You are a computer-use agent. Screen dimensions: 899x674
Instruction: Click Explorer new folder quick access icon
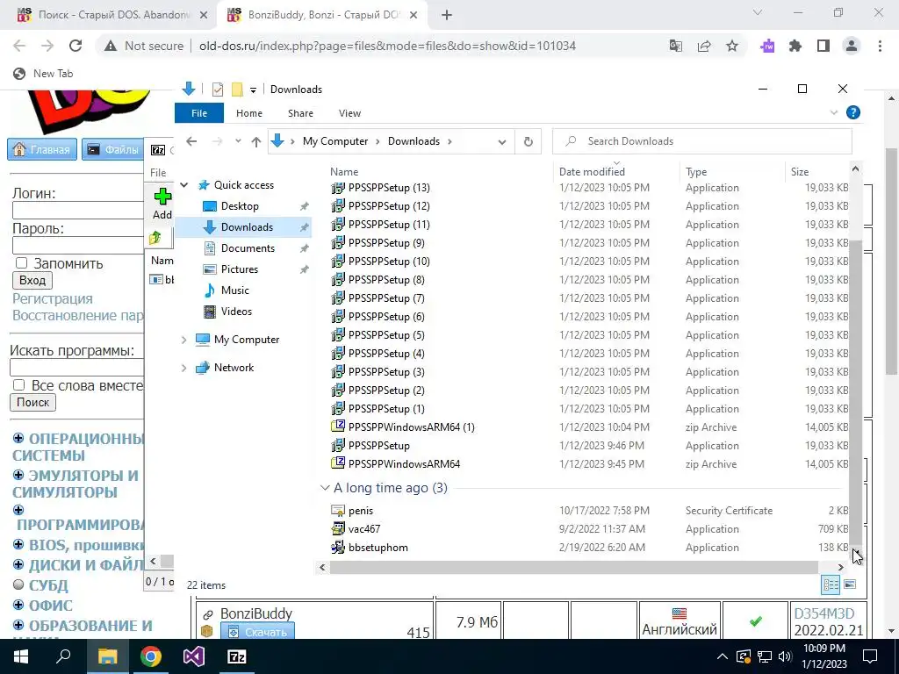237,90
